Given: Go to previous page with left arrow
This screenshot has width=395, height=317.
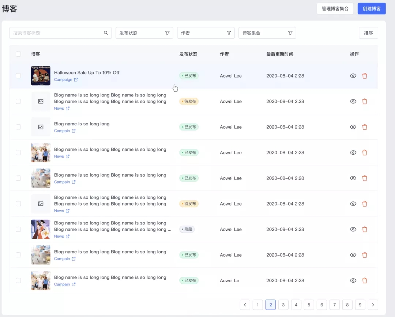Looking at the screenshot, I should (x=245, y=305).
